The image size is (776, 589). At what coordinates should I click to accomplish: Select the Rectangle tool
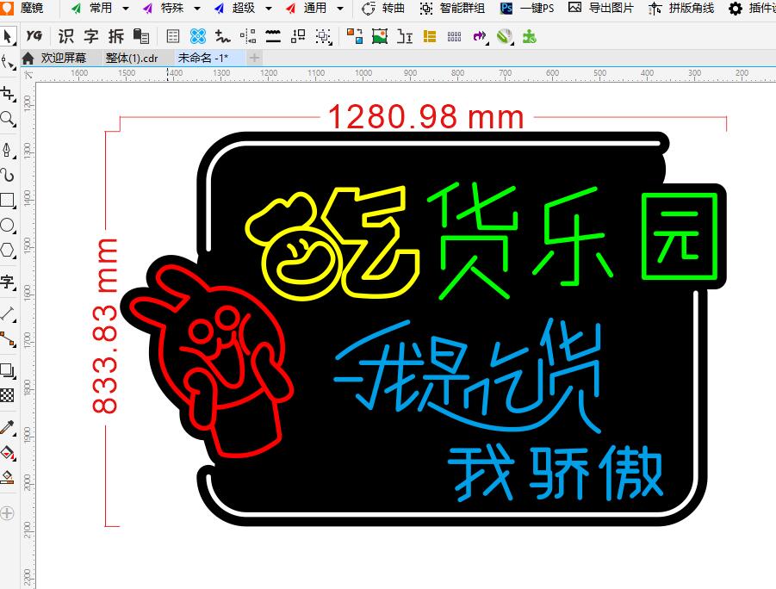pos(8,200)
